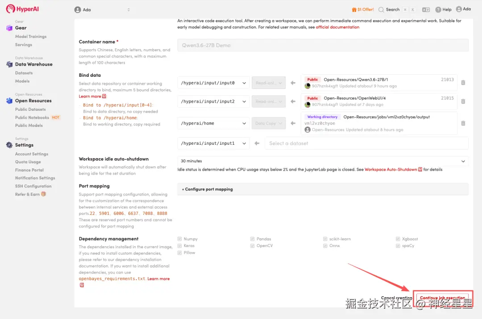Screen dimensions: 482x319
Task: Open the Workspace Auto-Shutdown link
Action: [391, 169]
